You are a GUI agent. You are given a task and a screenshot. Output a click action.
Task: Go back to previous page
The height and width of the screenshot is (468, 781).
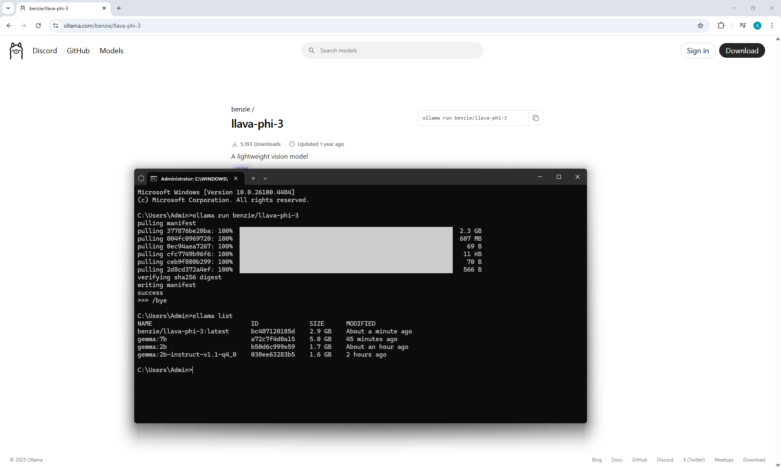[9, 26]
